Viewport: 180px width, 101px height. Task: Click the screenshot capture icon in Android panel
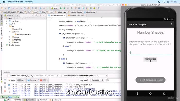pos(5,80)
